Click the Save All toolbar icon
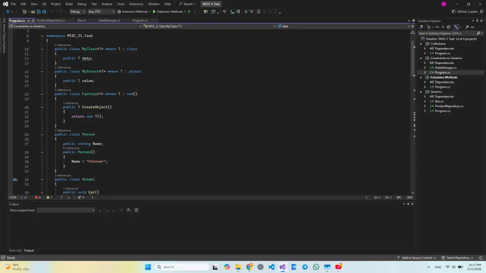486x273 pixels. point(44,12)
